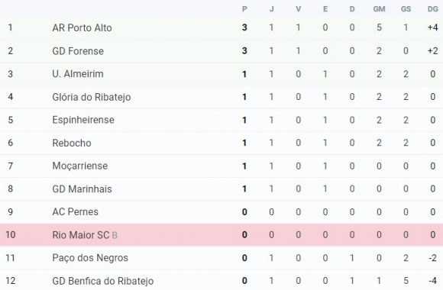Click the GM goals scored header
This screenshot has height=290, width=443.
pyautogui.click(x=379, y=9)
